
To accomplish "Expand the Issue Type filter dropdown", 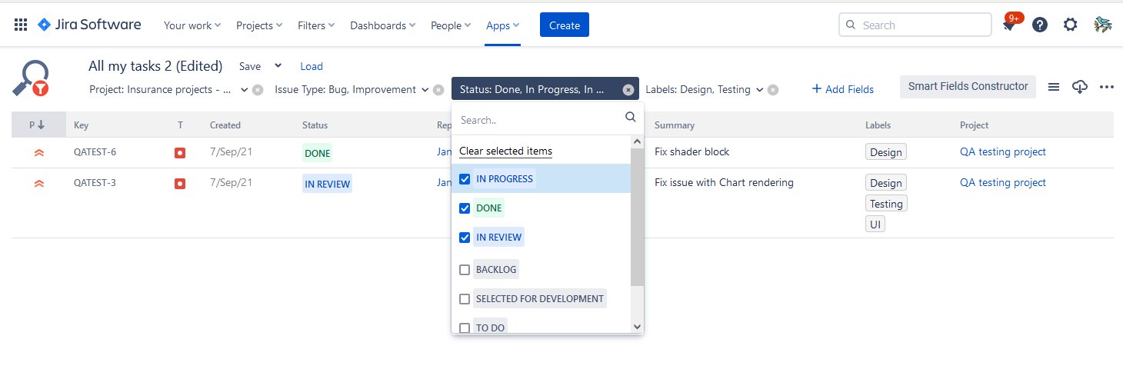I will pos(424,90).
